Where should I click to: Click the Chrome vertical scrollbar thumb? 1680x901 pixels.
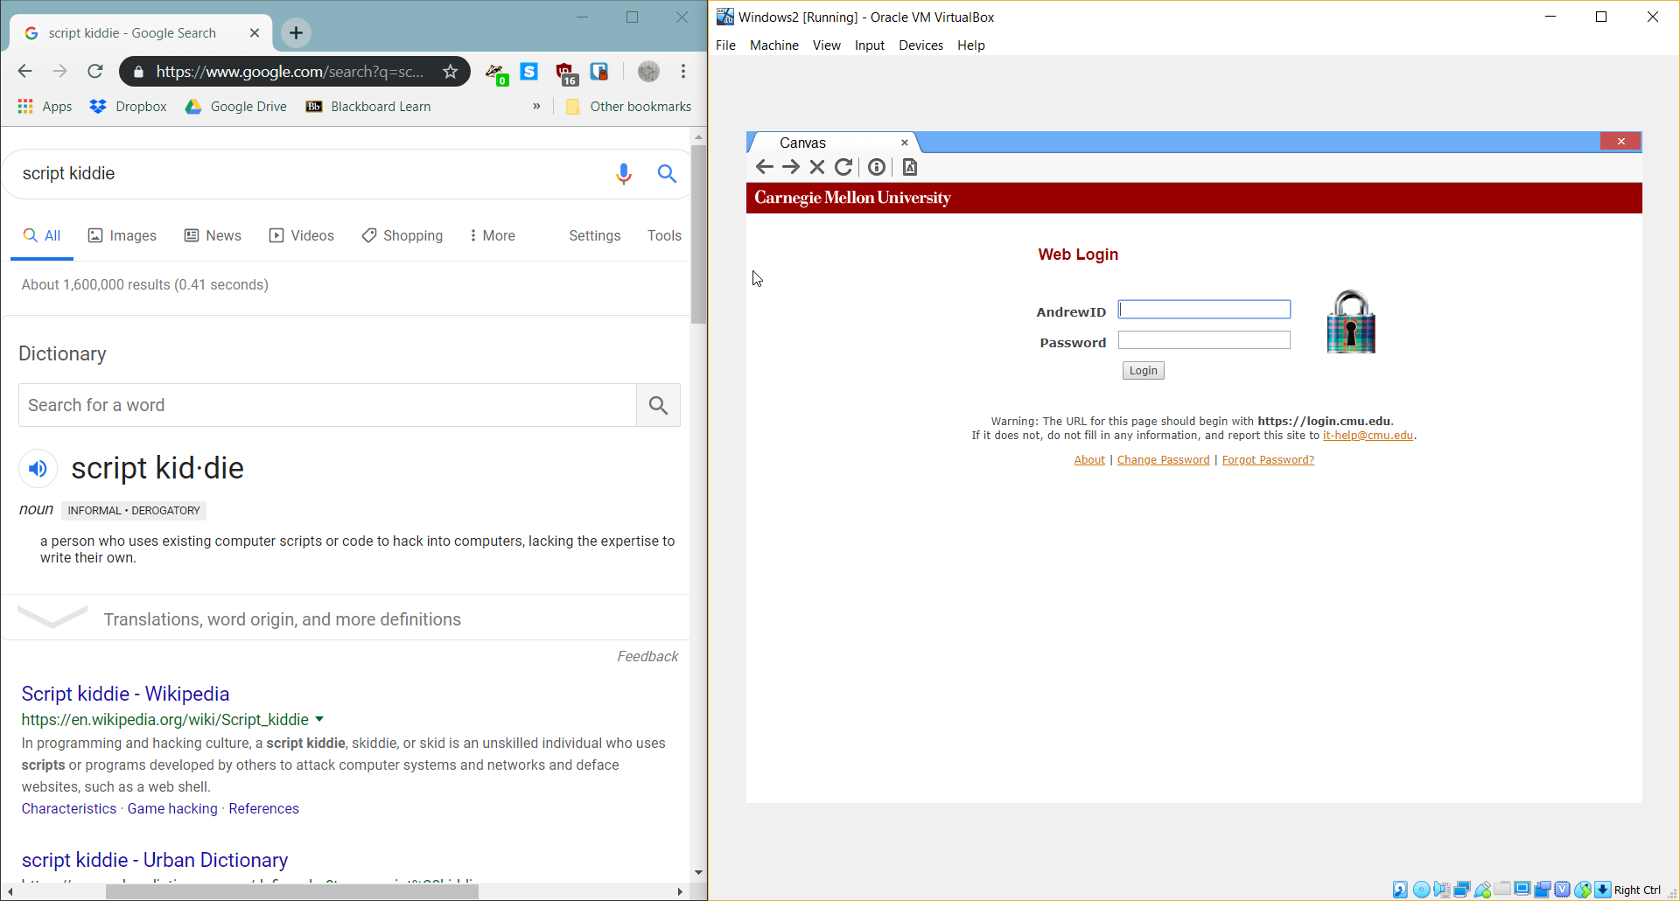pos(698,234)
